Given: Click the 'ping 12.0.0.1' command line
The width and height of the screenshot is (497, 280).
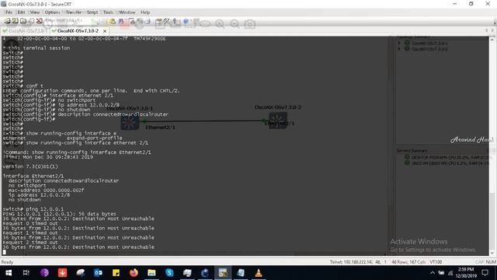Looking at the screenshot, I should pos(33,209).
